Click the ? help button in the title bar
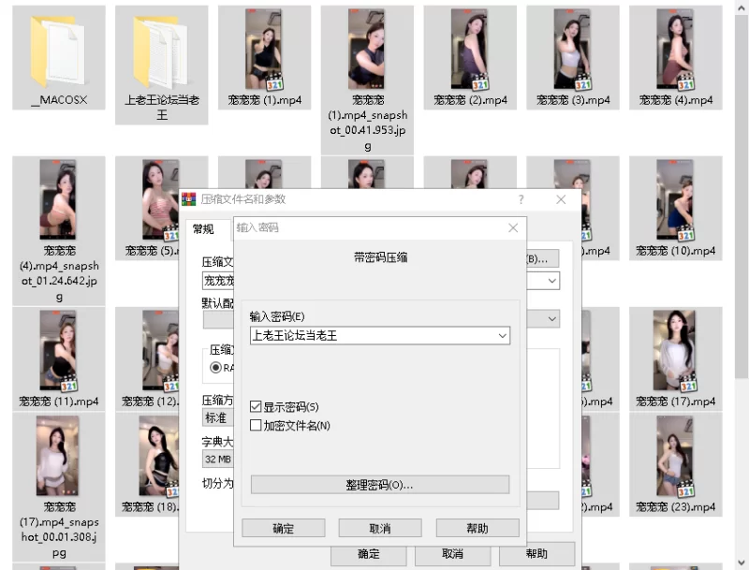 [x=521, y=199]
